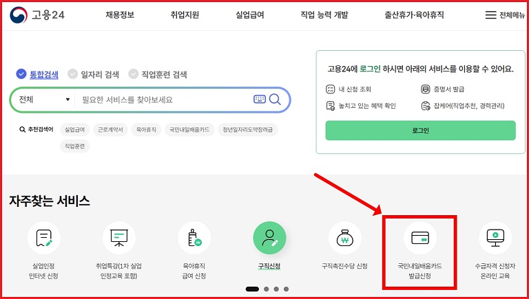Image resolution: width=529 pixels, height=299 pixels.
Task: Click the 구직신청 text label
Action: coord(269,266)
